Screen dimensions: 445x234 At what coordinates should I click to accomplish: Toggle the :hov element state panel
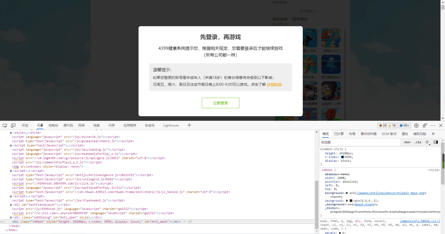[x=407, y=142]
